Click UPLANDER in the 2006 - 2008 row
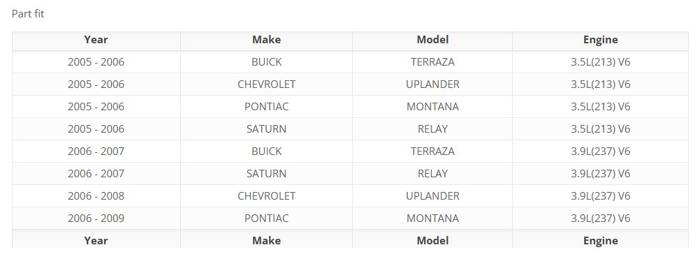 click(432, 195)
